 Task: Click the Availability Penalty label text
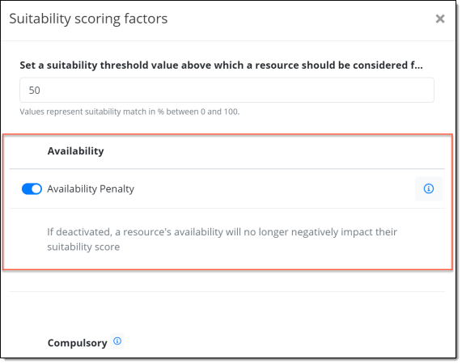91,188
